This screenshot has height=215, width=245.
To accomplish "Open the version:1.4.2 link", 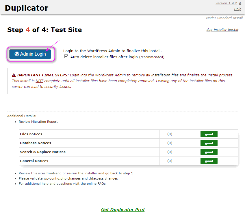I will point(226,3).
